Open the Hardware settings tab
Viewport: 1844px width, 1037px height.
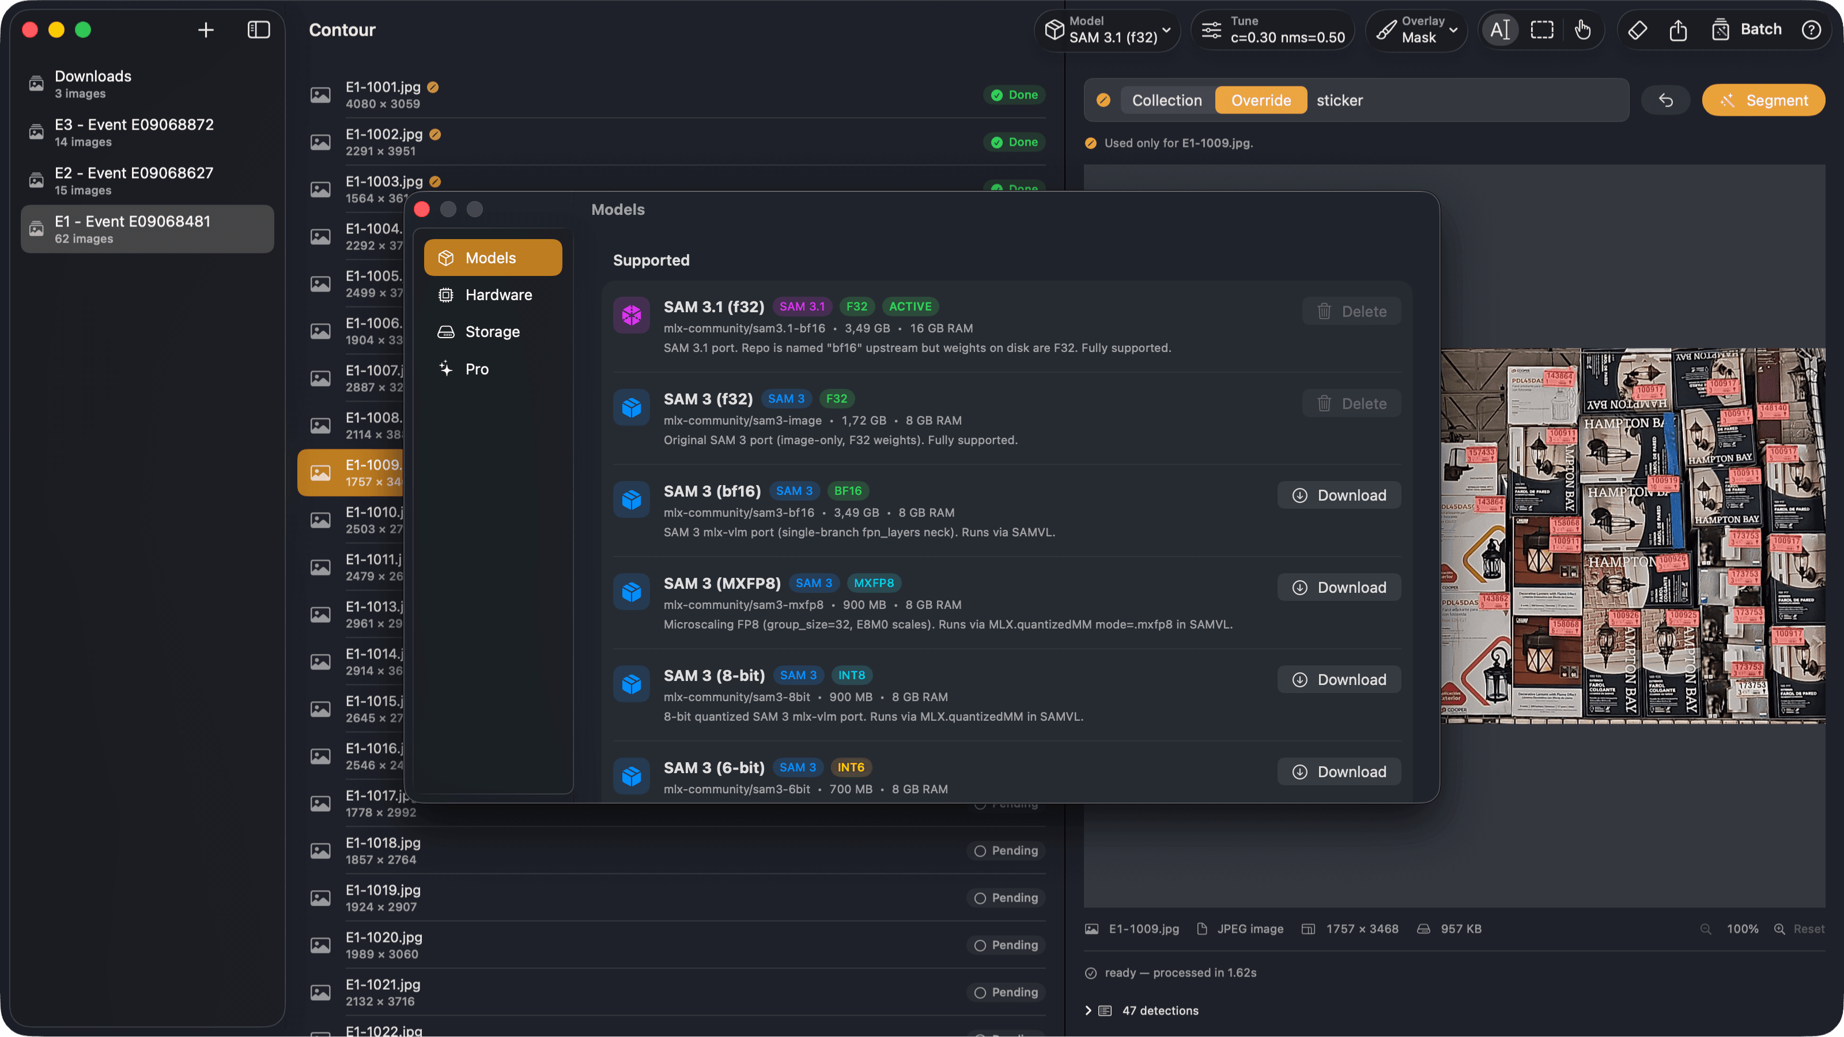coord(493,295)
